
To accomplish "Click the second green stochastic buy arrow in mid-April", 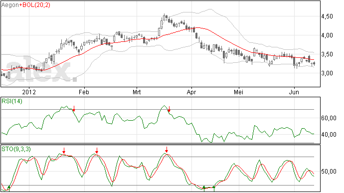I will [214, 189].
